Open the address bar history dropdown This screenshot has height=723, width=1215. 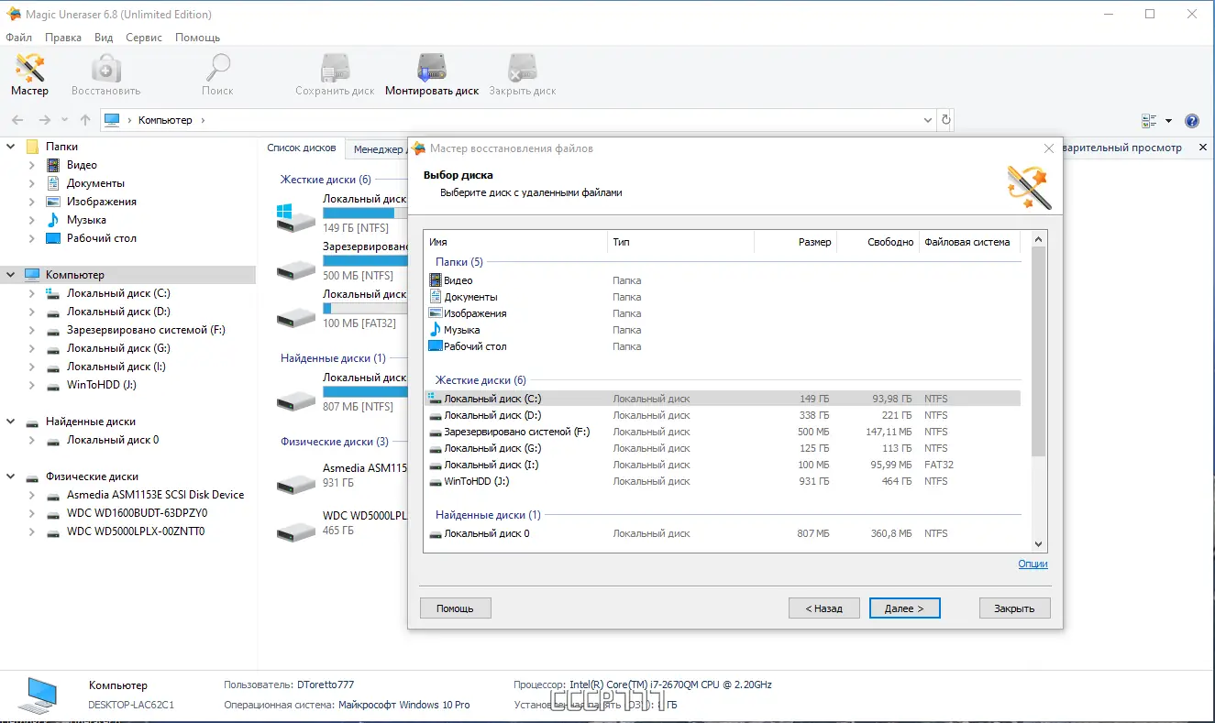(x=927, y=120)
